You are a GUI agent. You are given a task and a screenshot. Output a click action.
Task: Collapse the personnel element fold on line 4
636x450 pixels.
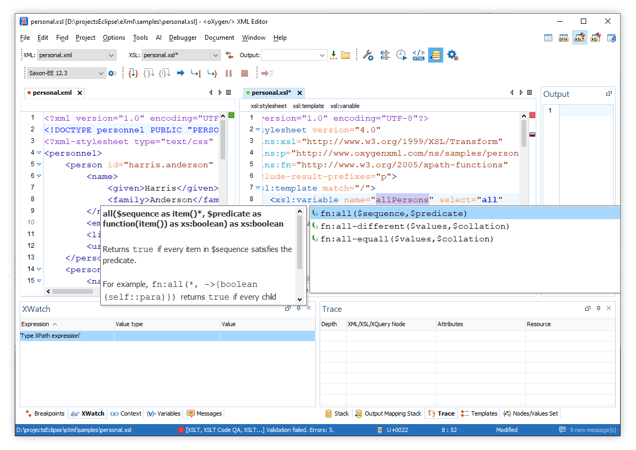(x=39, y=152)
